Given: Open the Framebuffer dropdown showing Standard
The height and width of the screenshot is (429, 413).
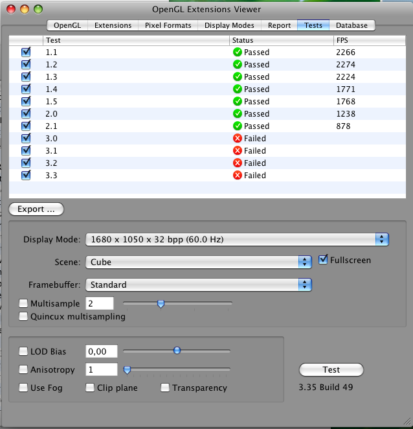Looking at the screenshot, I should point(199,285).
